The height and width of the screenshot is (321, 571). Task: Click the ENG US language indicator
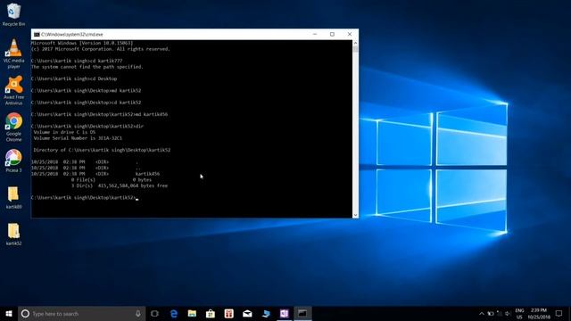point(519,313)
